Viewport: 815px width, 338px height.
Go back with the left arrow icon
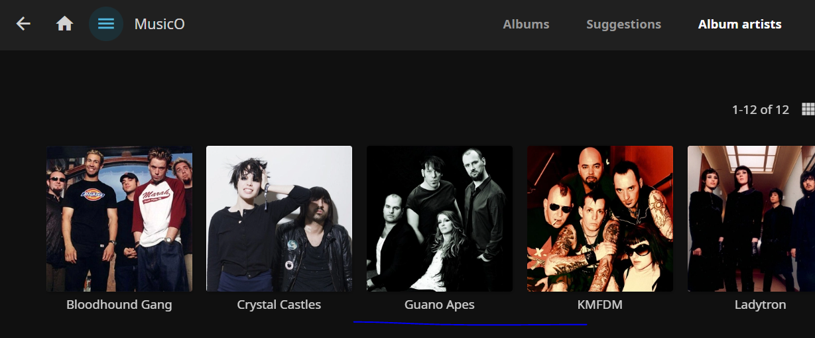24,24
